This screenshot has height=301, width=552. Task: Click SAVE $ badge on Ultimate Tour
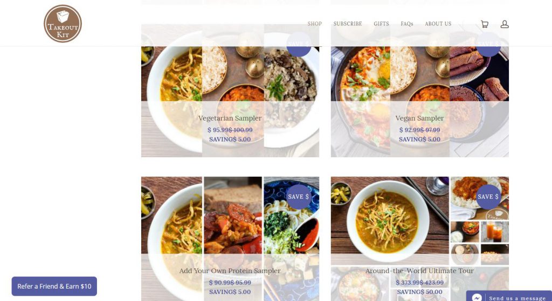coord(488,197)
